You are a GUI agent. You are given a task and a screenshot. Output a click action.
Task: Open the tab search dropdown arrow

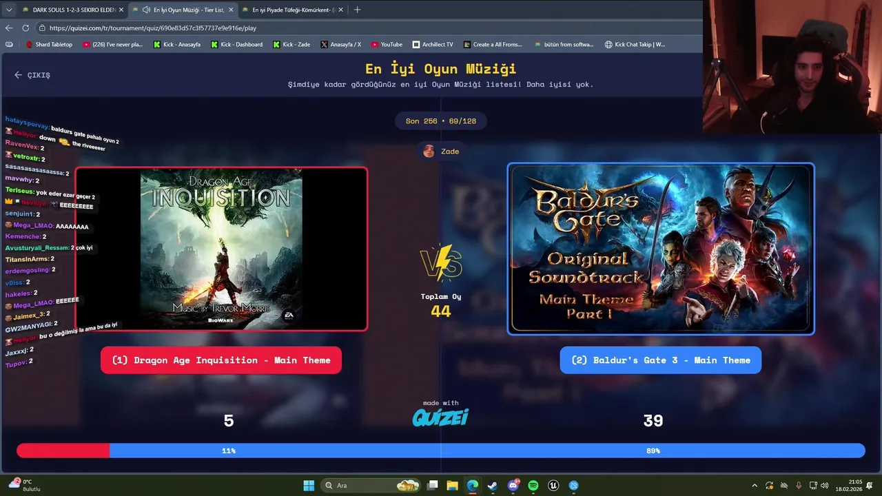(x=9, y=10)
